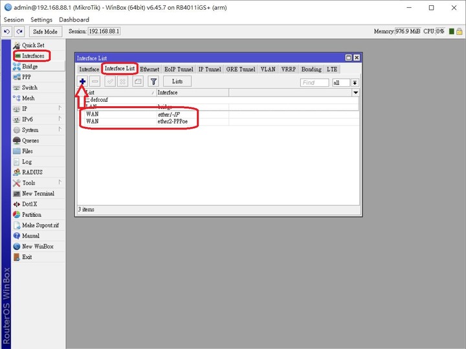Click the remove (minus) button
Screen dimensions: 466x349
pos(95,82)
